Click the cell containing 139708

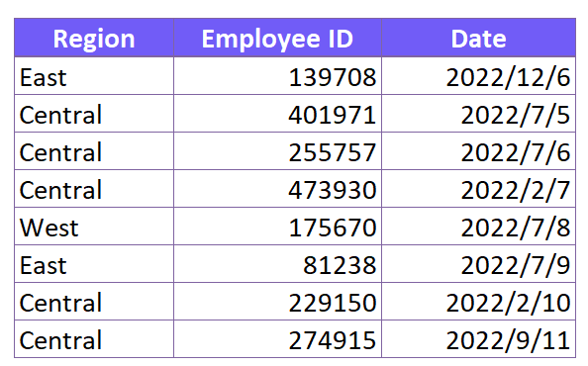[x=277, y=76]
